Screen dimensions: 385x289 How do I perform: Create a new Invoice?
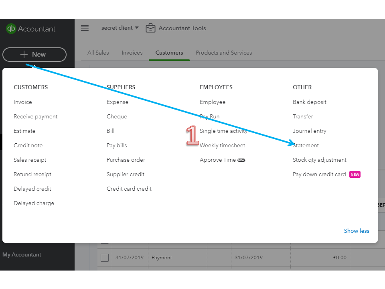[x=23, y=102]
